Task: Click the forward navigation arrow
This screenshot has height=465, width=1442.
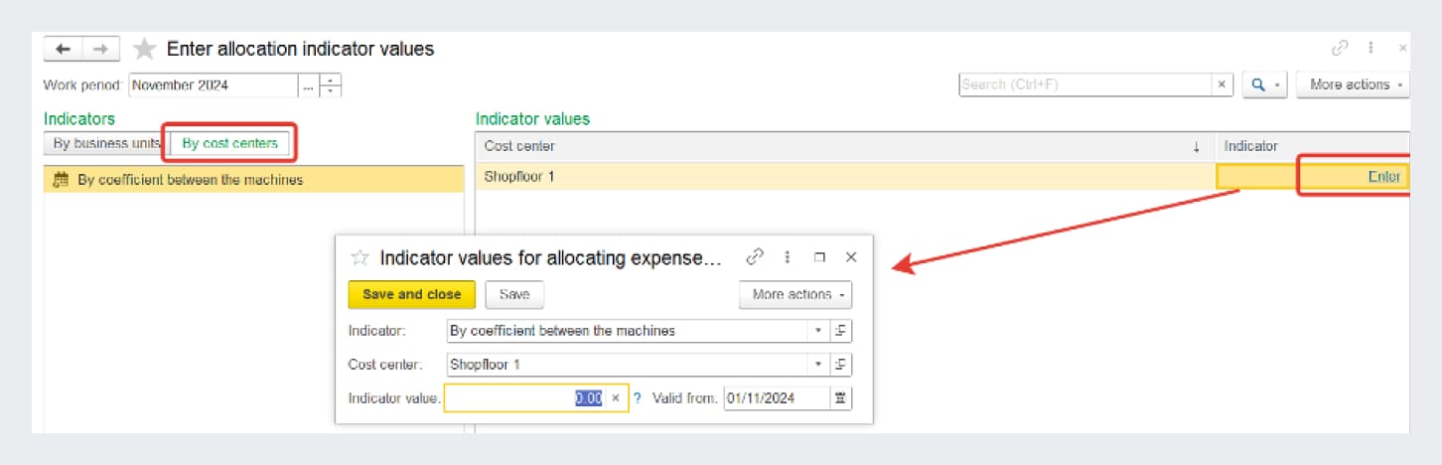Action: pyautogui.click(x=100, y=49)
